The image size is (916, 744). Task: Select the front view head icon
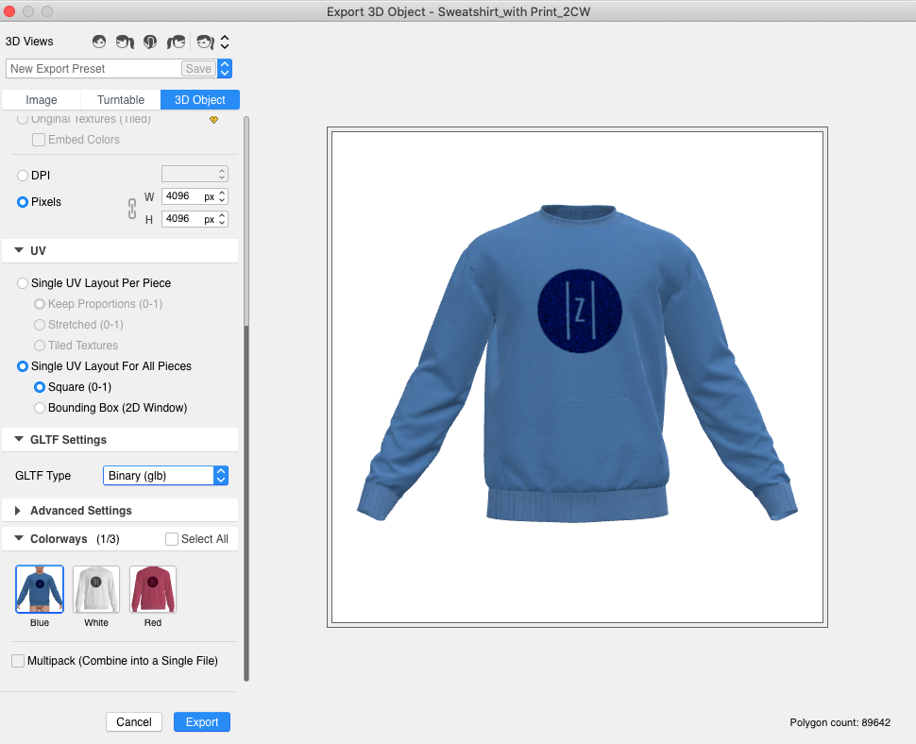coord(99,42)
